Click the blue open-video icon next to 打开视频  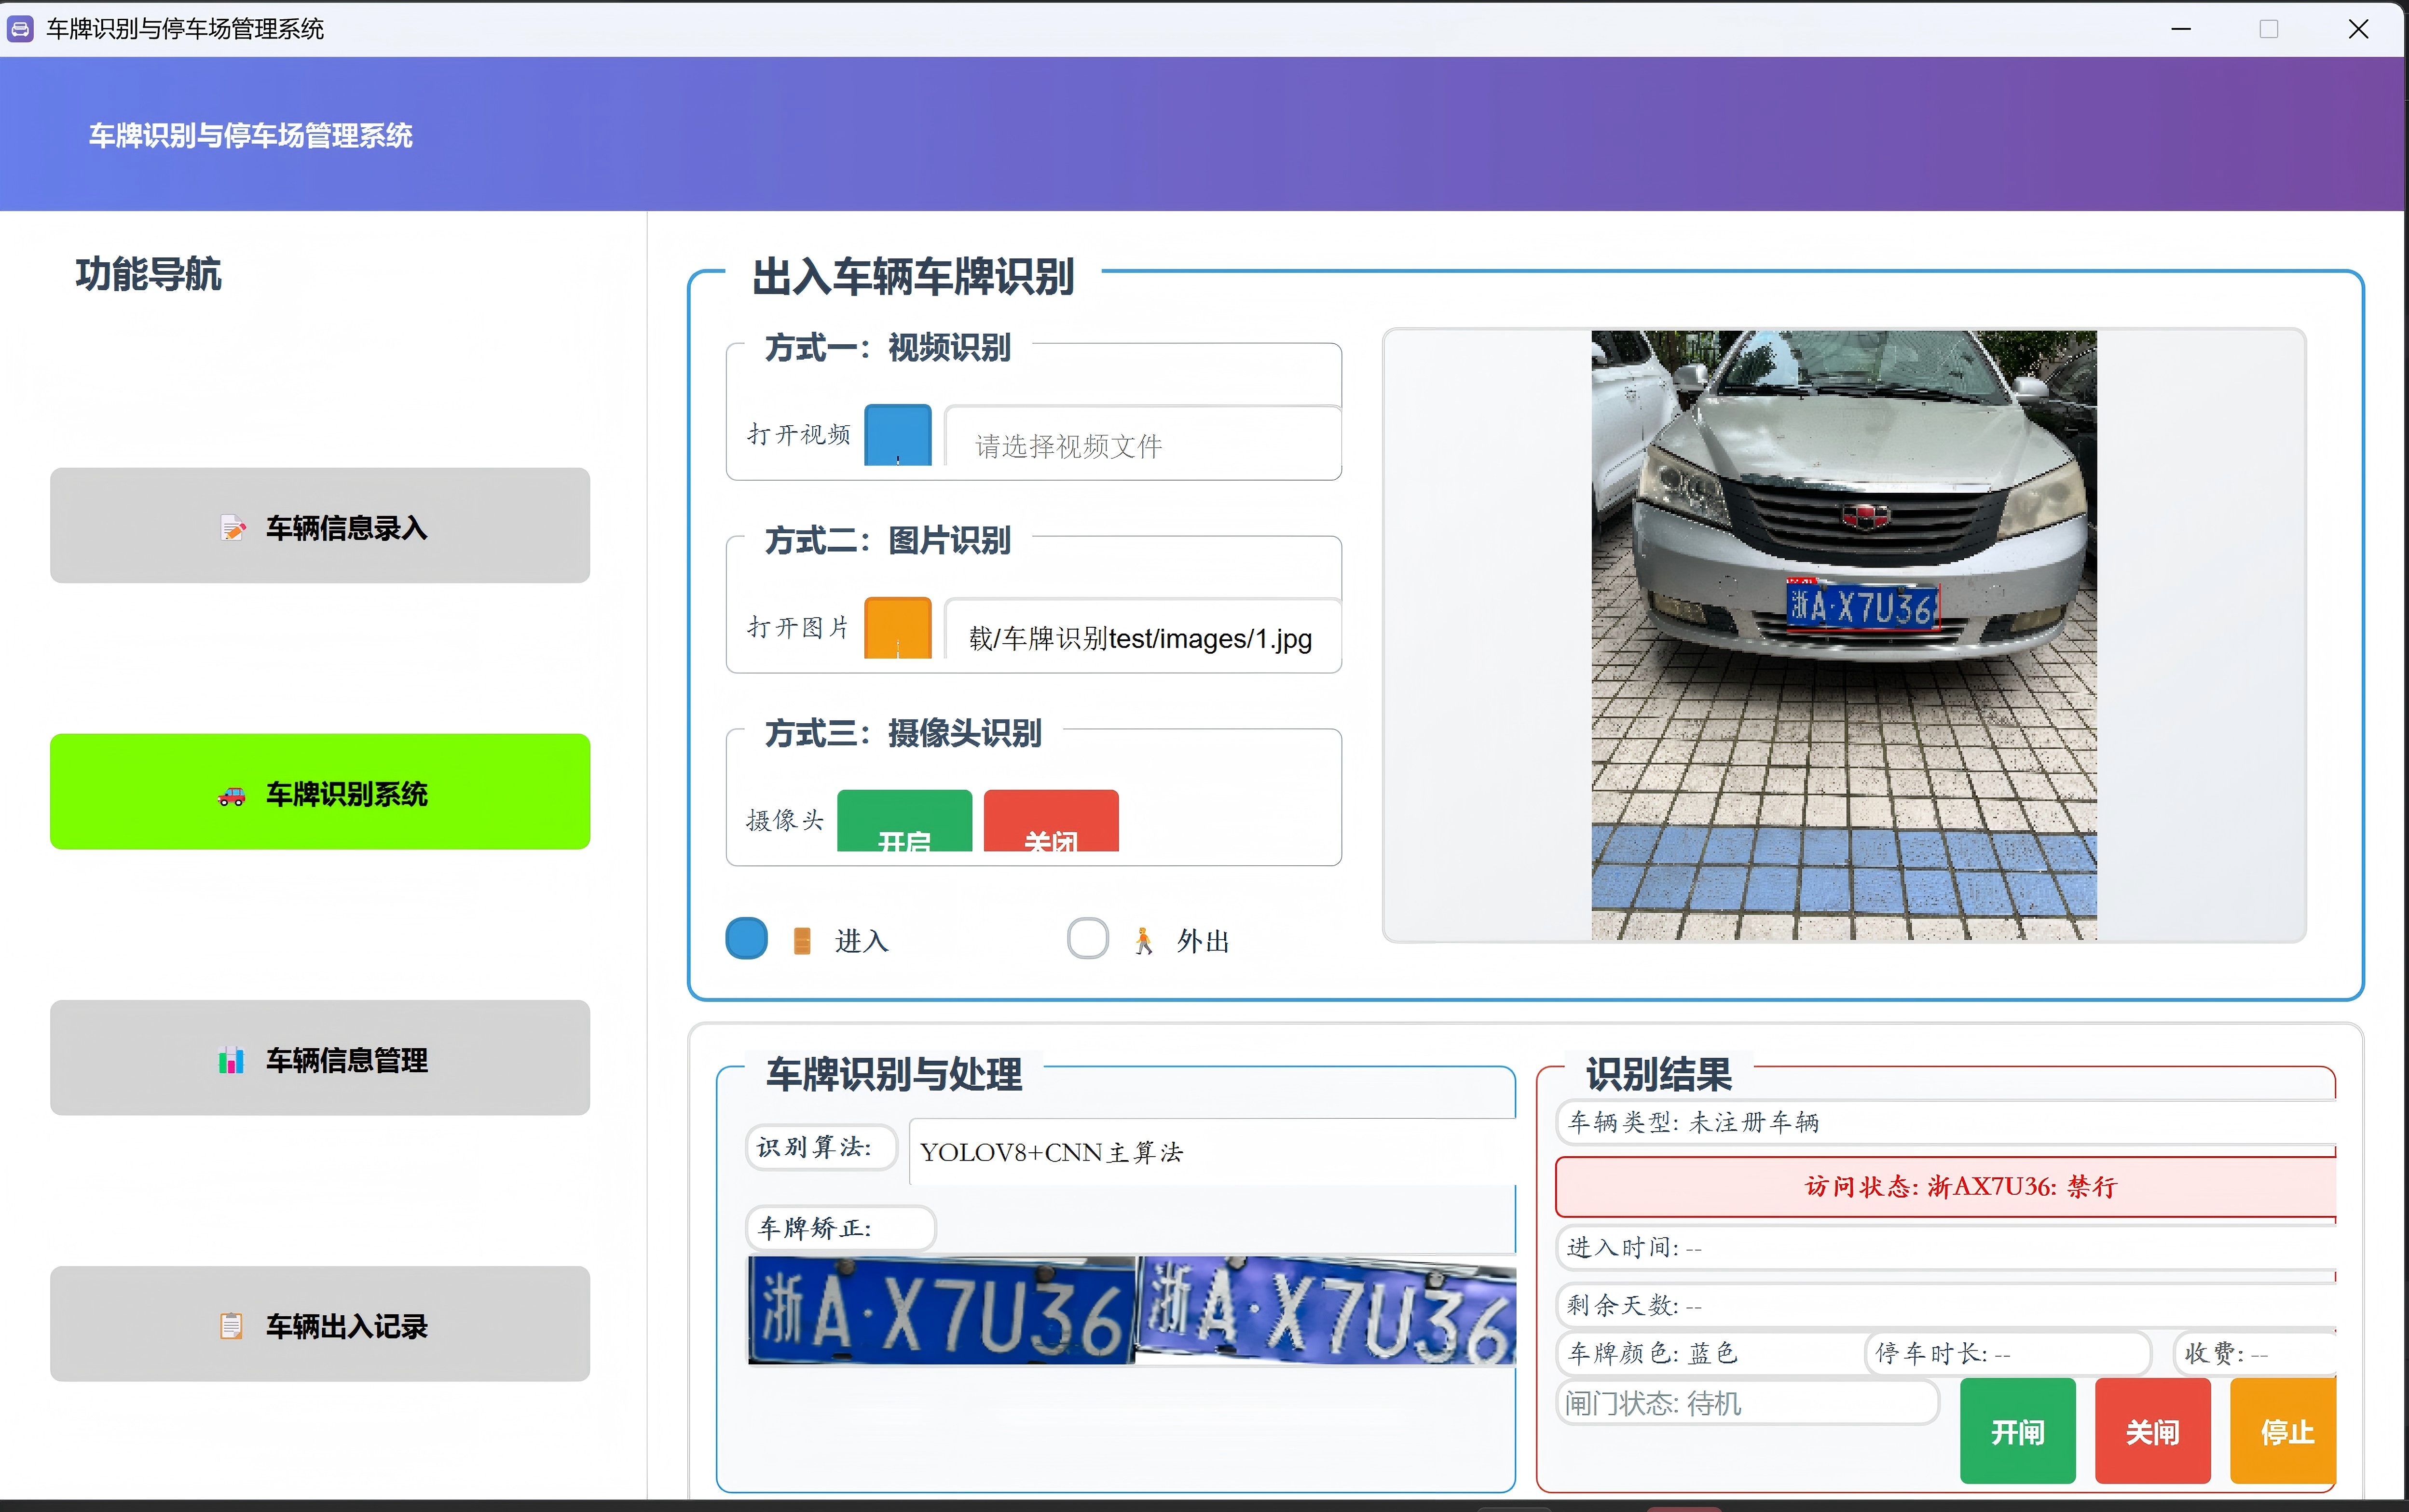click(896, 435)
